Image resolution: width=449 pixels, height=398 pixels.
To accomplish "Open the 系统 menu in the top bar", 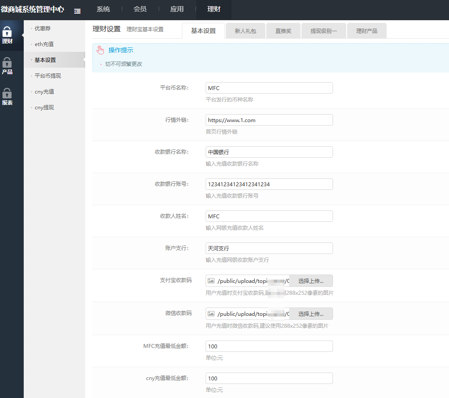I will point(103,9).
